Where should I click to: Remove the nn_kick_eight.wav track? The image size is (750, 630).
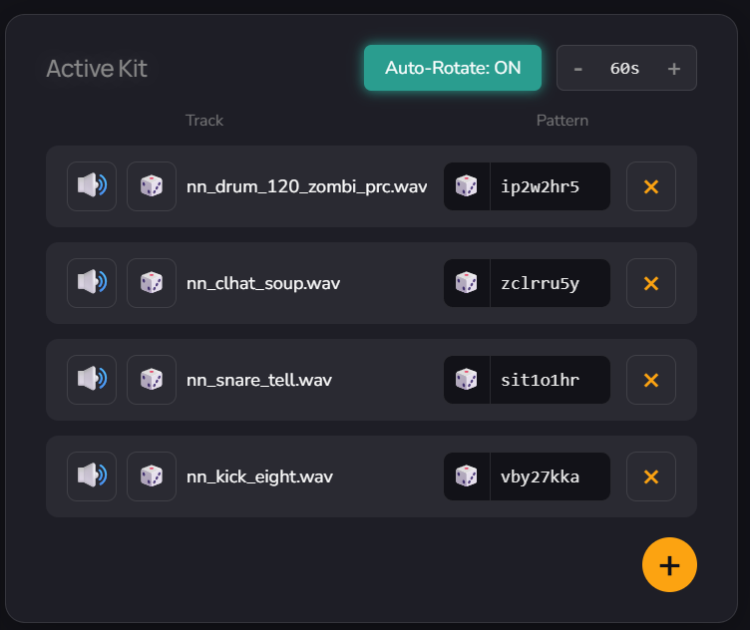[651, 476]
